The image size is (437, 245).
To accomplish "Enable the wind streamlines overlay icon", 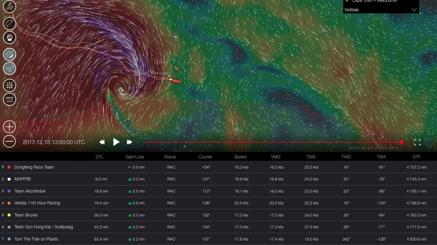I will tap(9, 68).
